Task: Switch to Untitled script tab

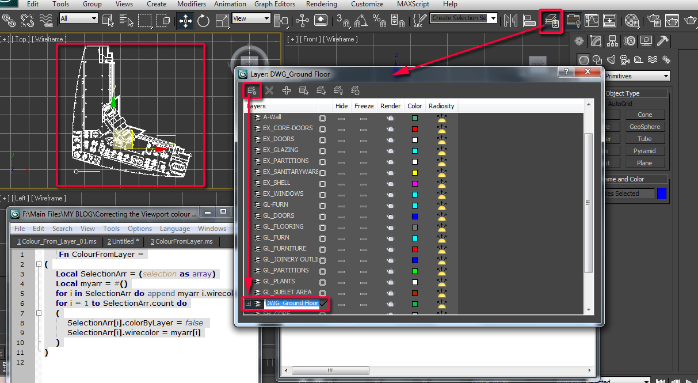Action: [123, 242]
